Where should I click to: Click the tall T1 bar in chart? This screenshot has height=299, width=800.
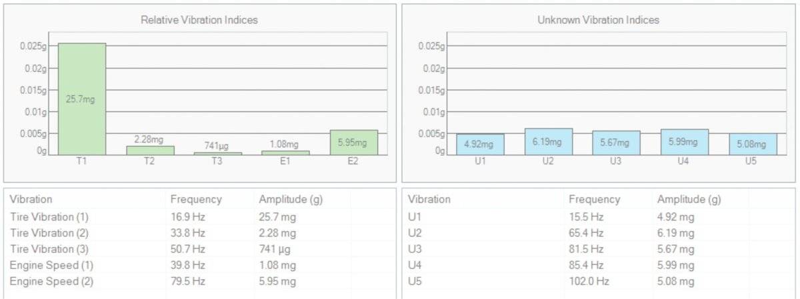pyautogui.click(x=81, y=99)
